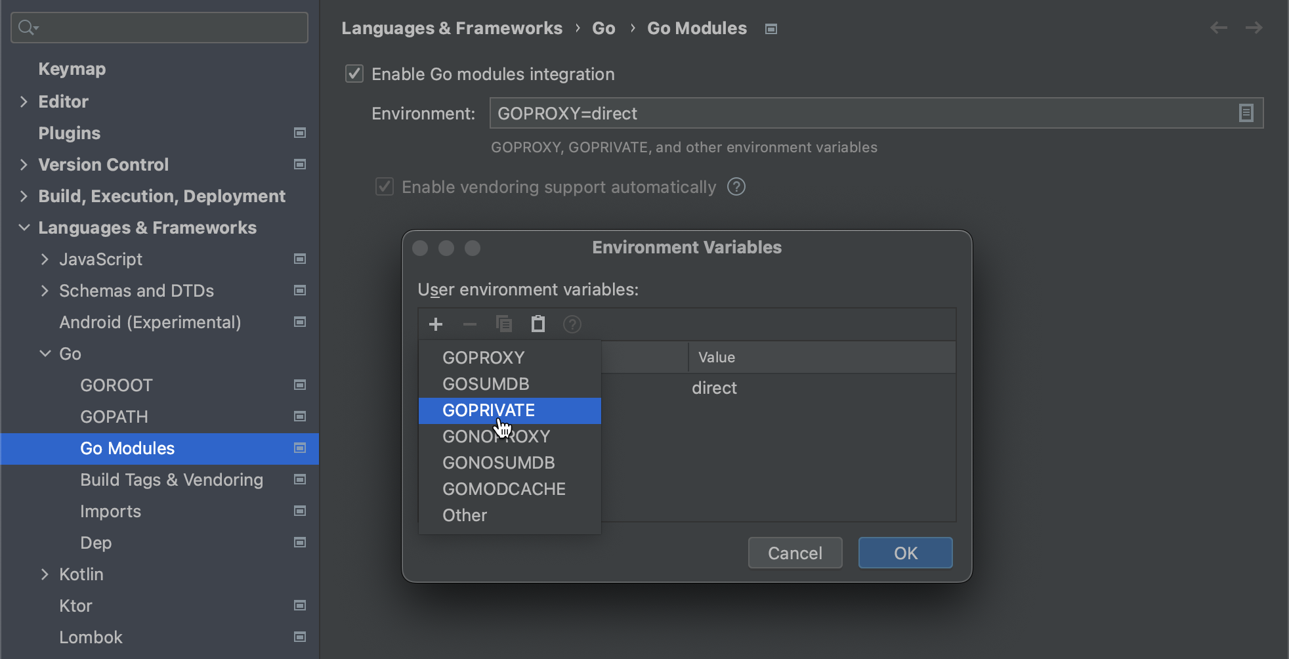
Task: Open help from the variables toolbar
Action: [x=572, y=324]
